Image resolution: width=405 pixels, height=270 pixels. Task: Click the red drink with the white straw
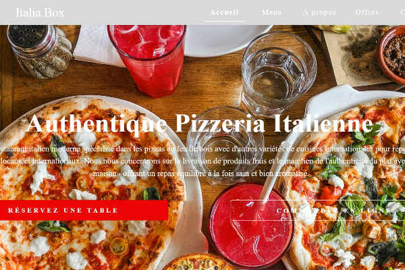click(250, 225)
